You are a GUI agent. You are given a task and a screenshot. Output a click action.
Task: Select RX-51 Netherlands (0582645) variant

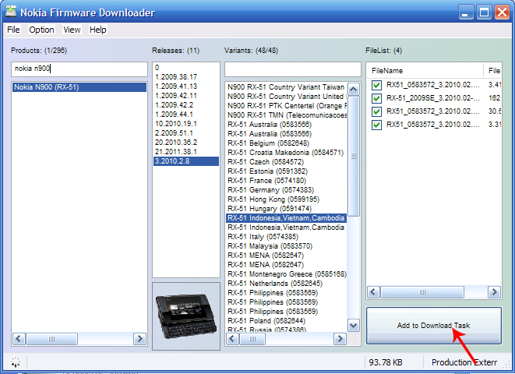tap(286, 284)
